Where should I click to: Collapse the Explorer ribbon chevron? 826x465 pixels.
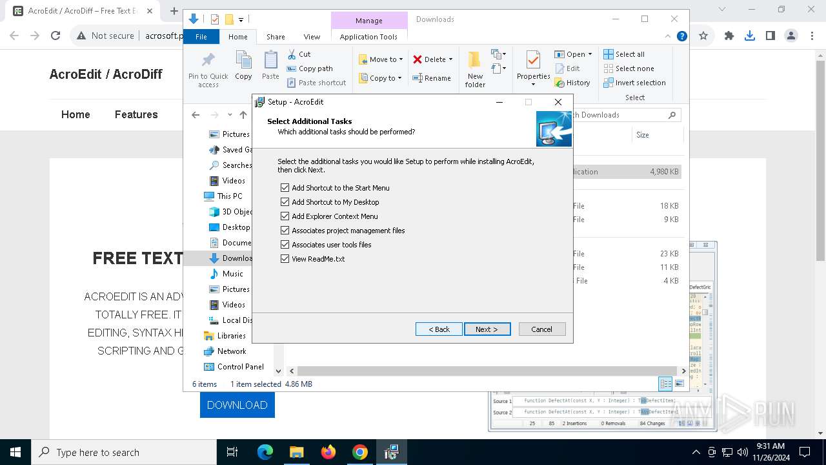coord(668,37)
